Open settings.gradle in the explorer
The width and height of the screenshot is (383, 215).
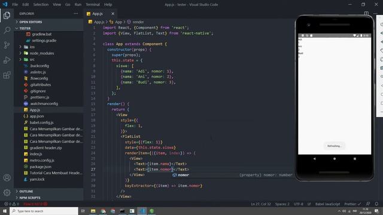coord(44,41)
